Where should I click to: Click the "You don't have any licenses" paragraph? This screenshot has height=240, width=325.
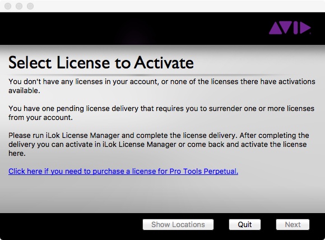pos(162,86)
